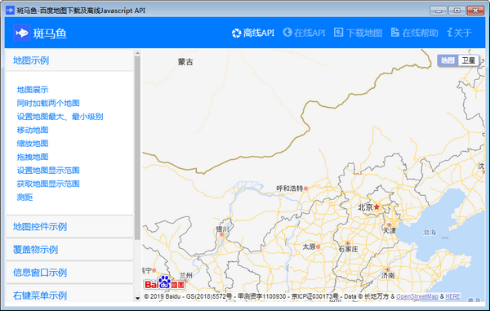Click the 银川 city marker dot
This screenshot has width=490, height=311.
click(222, 234)
